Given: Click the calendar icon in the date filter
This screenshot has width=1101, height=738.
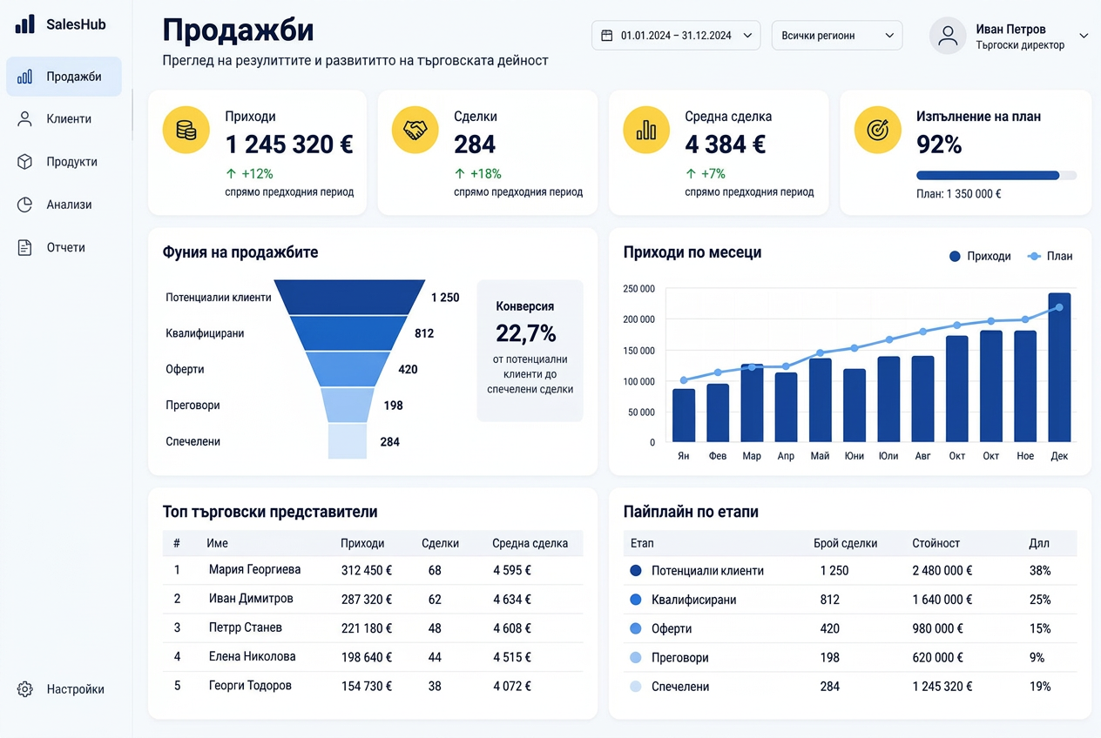Looking at the screenshot, I should tap(607, 36).
